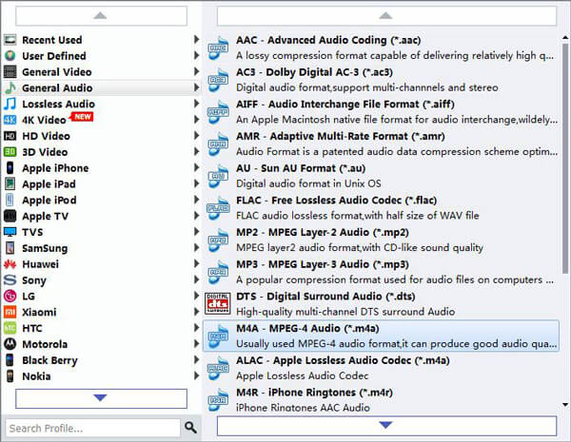Viewport: 571px width, 442px height.
Task: Click the MP3 format icon
Action: point(217,272)
